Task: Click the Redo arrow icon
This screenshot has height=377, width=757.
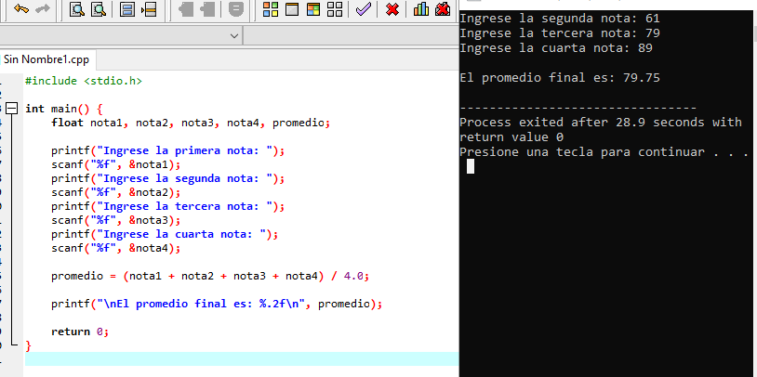Action: (x=43, y=9)
